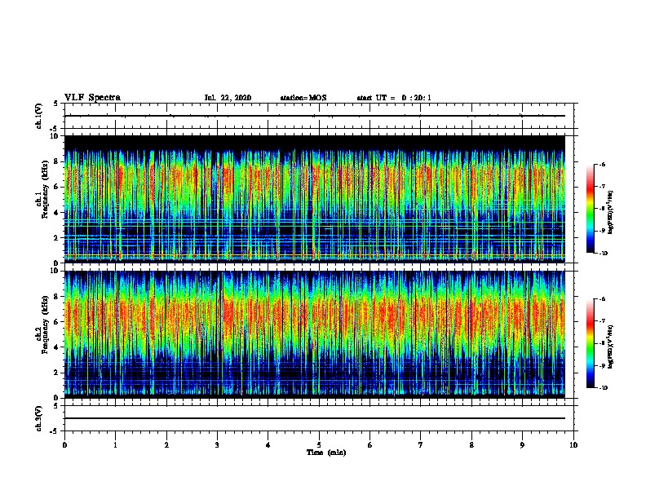Click the time axis tick label "8"

(471, 445)
